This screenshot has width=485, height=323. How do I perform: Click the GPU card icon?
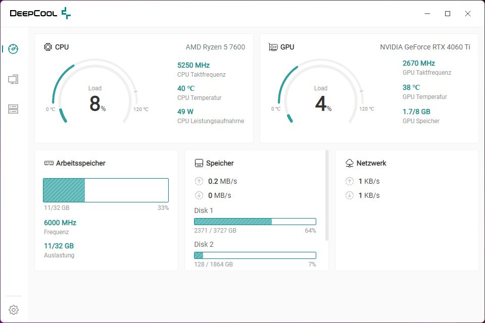pos(273,47)
